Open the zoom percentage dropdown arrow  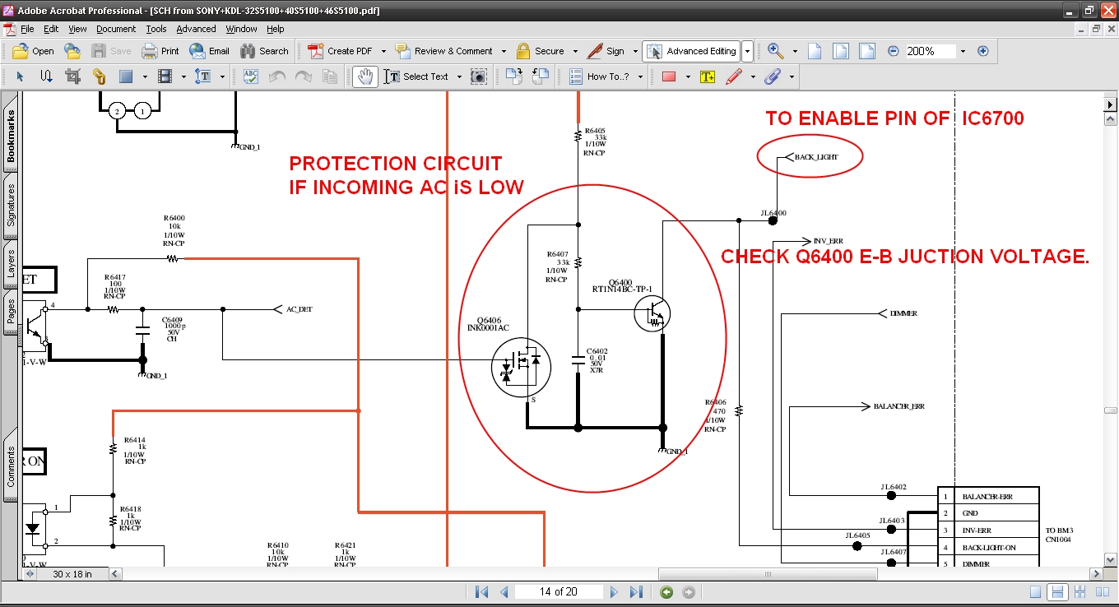[x=962, y=51]
